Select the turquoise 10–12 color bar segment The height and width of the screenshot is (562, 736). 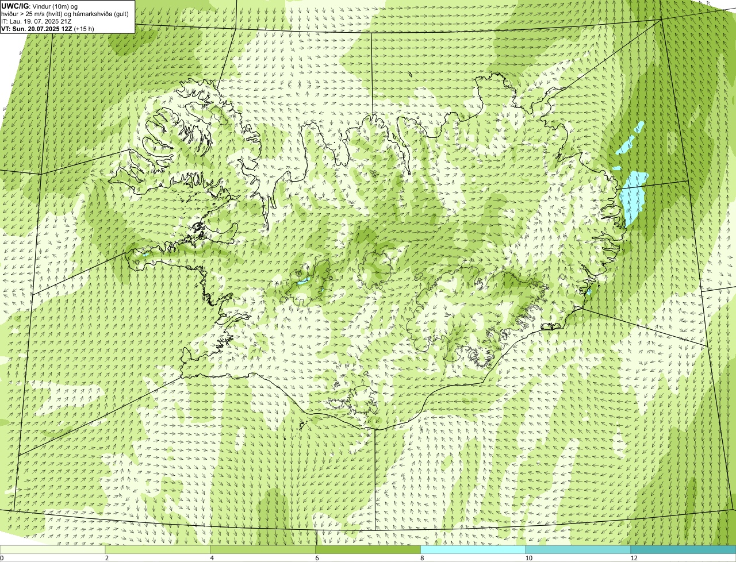click(578, 549)
